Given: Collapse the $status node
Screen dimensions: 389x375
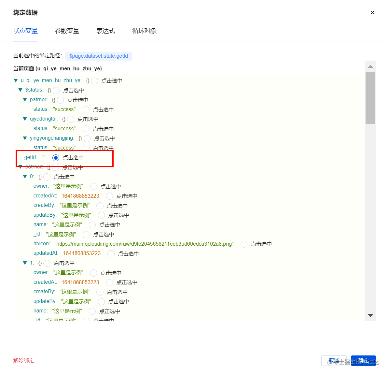Looking at the screenshot, I should click(x=20, y=90).
